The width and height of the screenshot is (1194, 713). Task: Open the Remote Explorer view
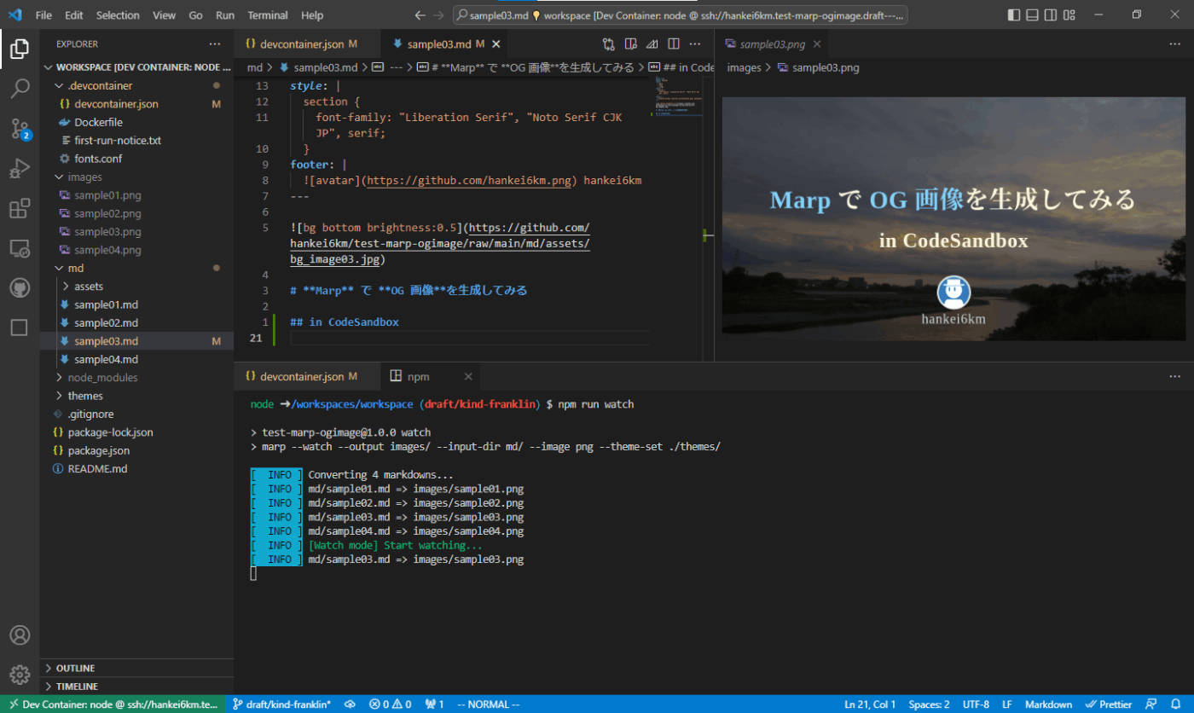pos(19,248)
